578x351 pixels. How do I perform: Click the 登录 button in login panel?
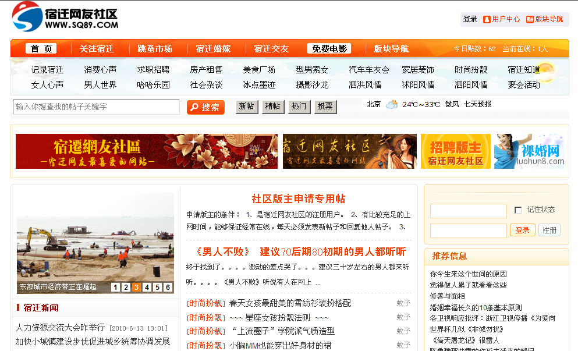[522, 230]
